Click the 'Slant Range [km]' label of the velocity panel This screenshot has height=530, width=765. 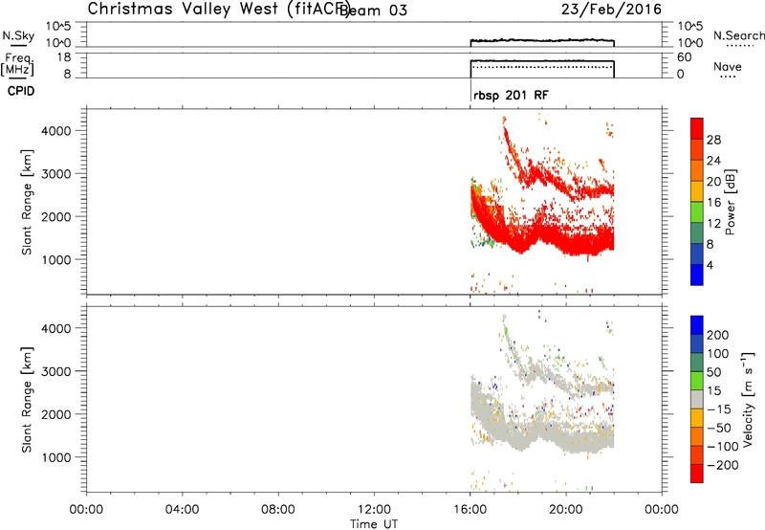27,400
